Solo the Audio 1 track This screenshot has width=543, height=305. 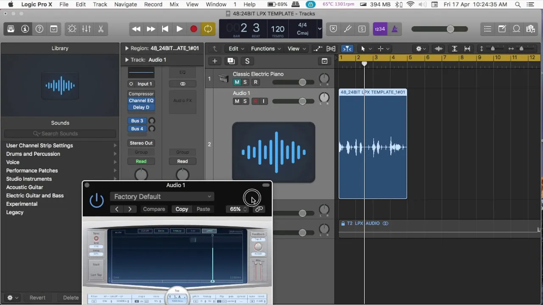tap(245, 101)
